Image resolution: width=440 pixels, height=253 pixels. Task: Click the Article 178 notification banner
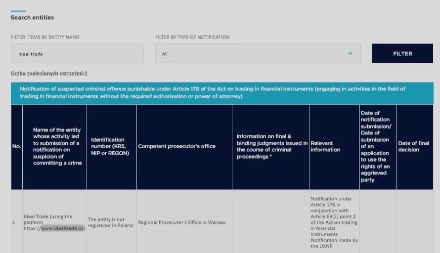pos(222,93)
